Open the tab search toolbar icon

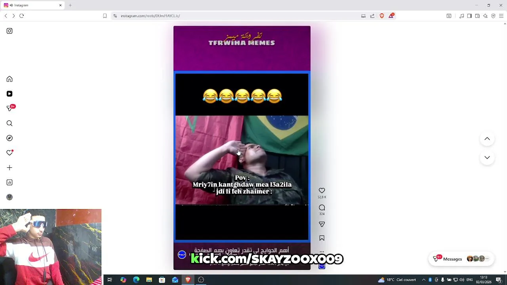[449, 16]
